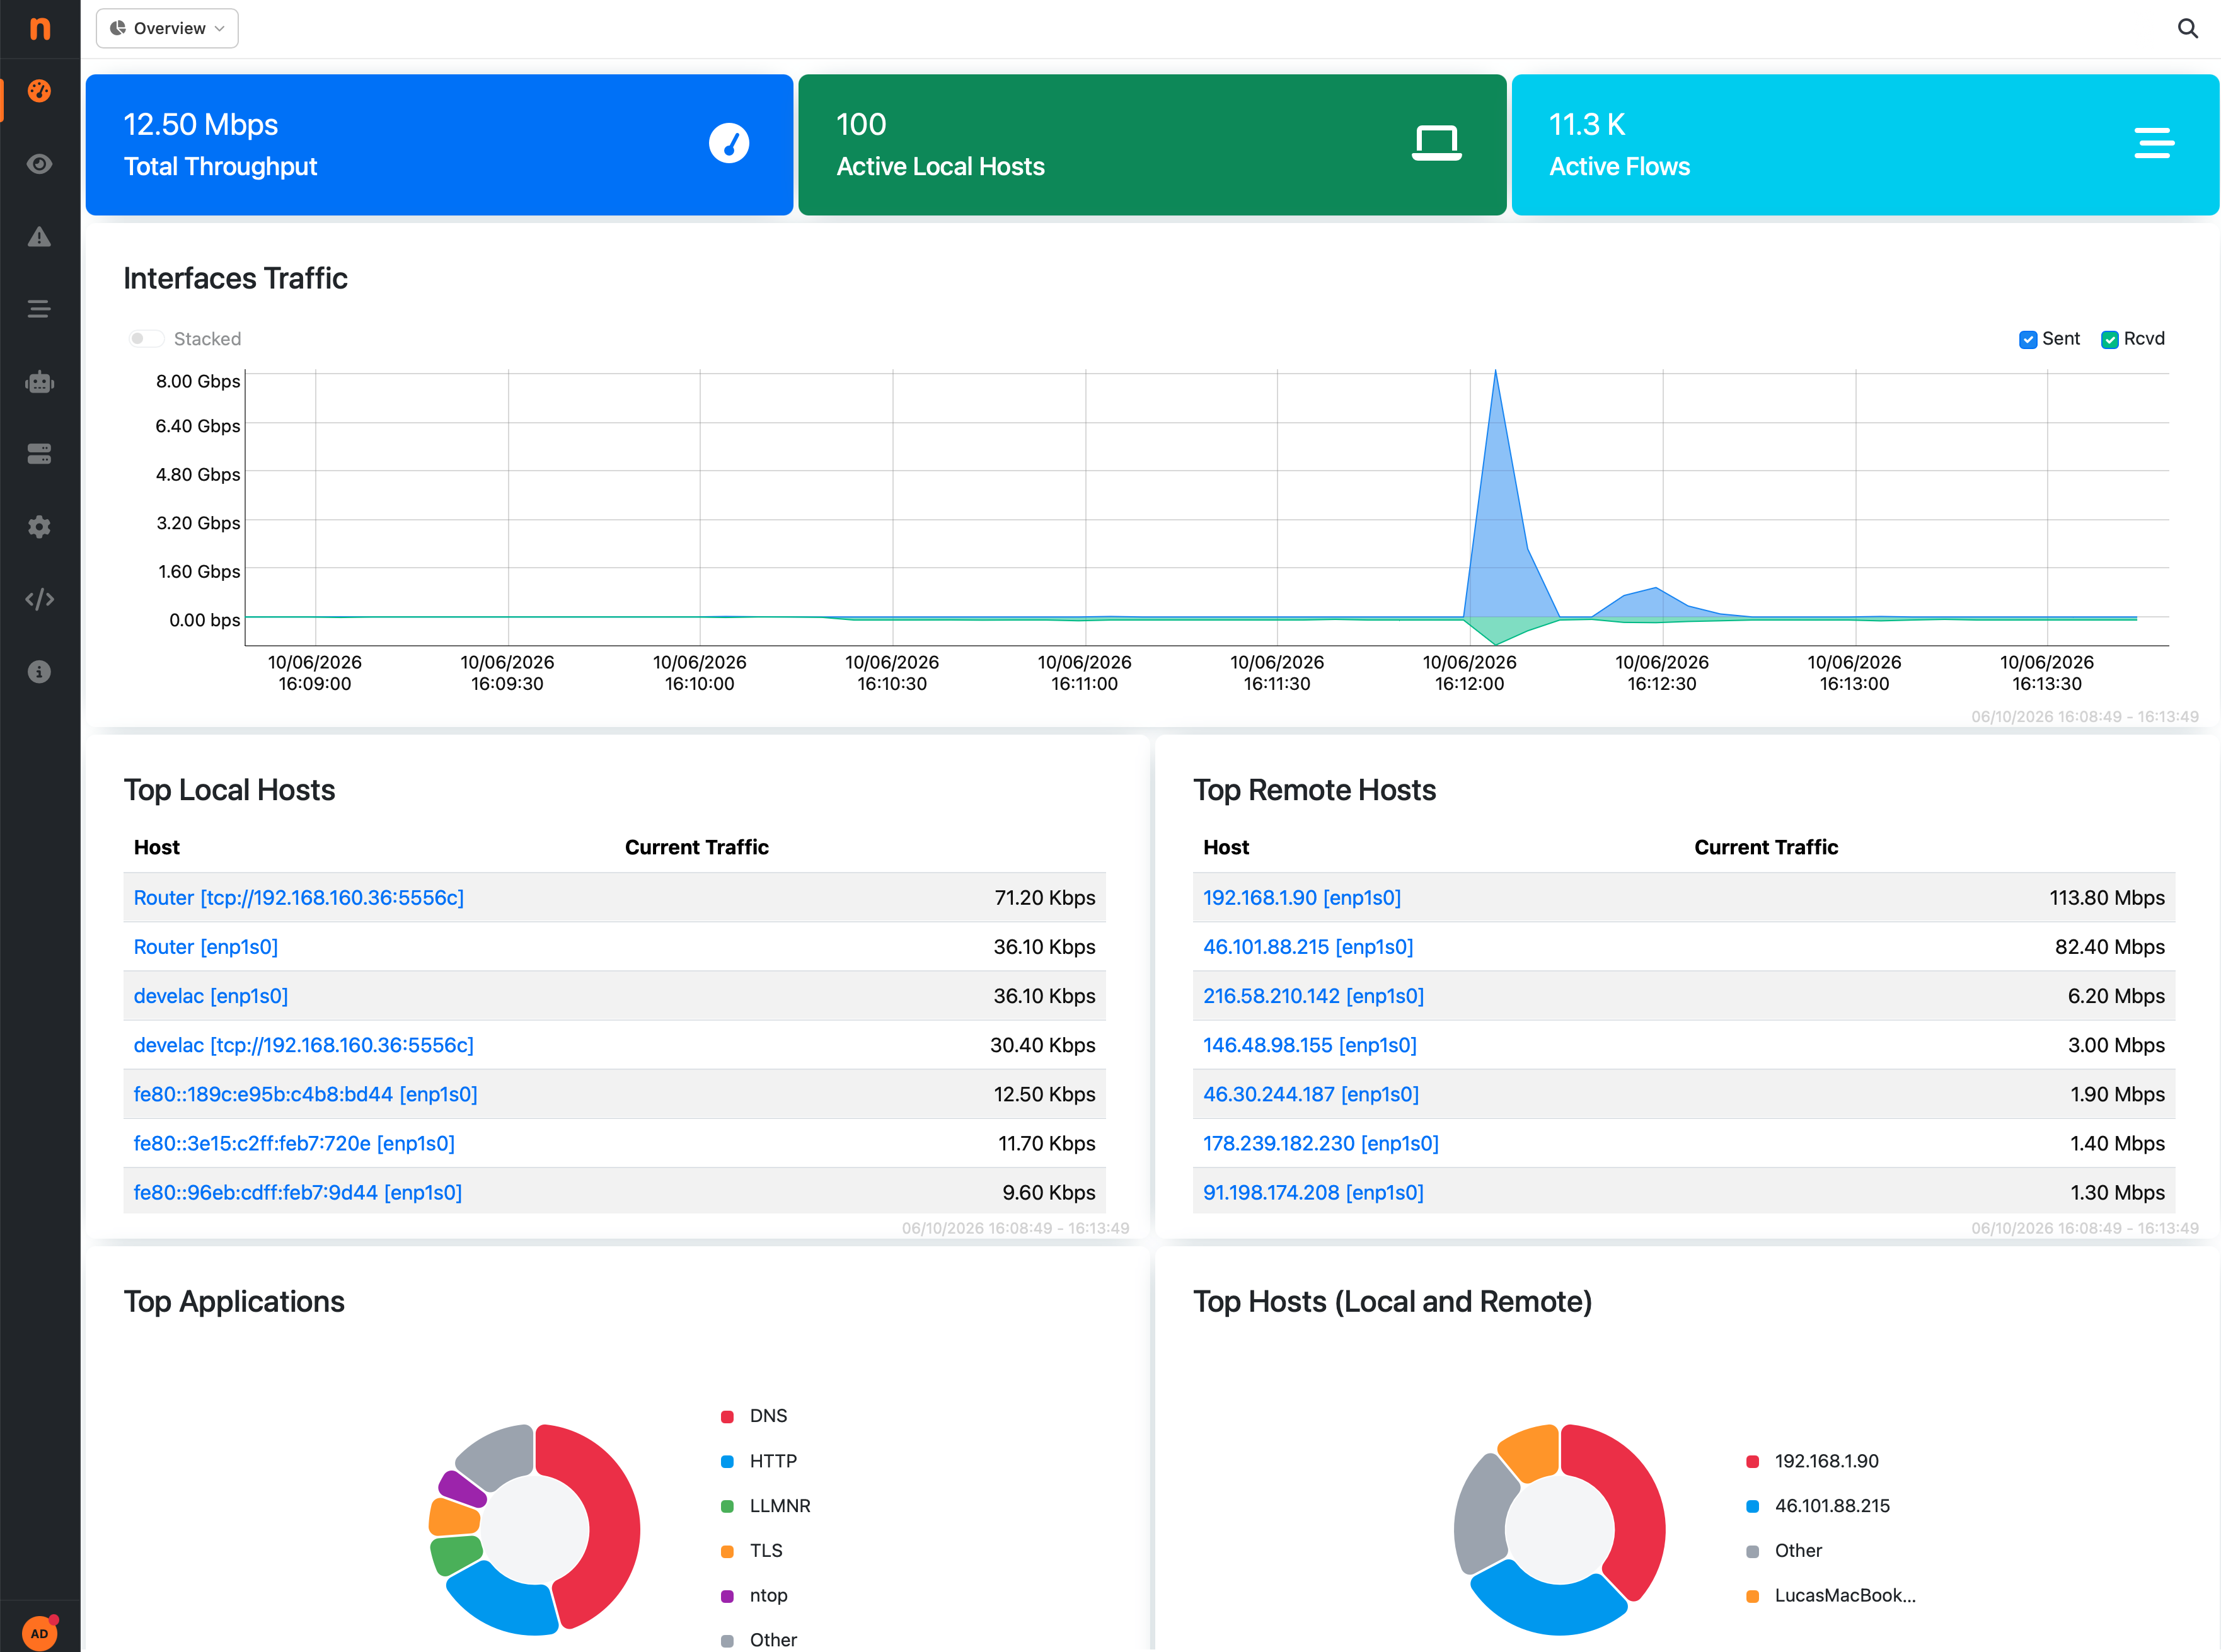Click the search magnifier icon
The width and height of the screenshot is (2221, 1652).
[x=2188, y=28]
